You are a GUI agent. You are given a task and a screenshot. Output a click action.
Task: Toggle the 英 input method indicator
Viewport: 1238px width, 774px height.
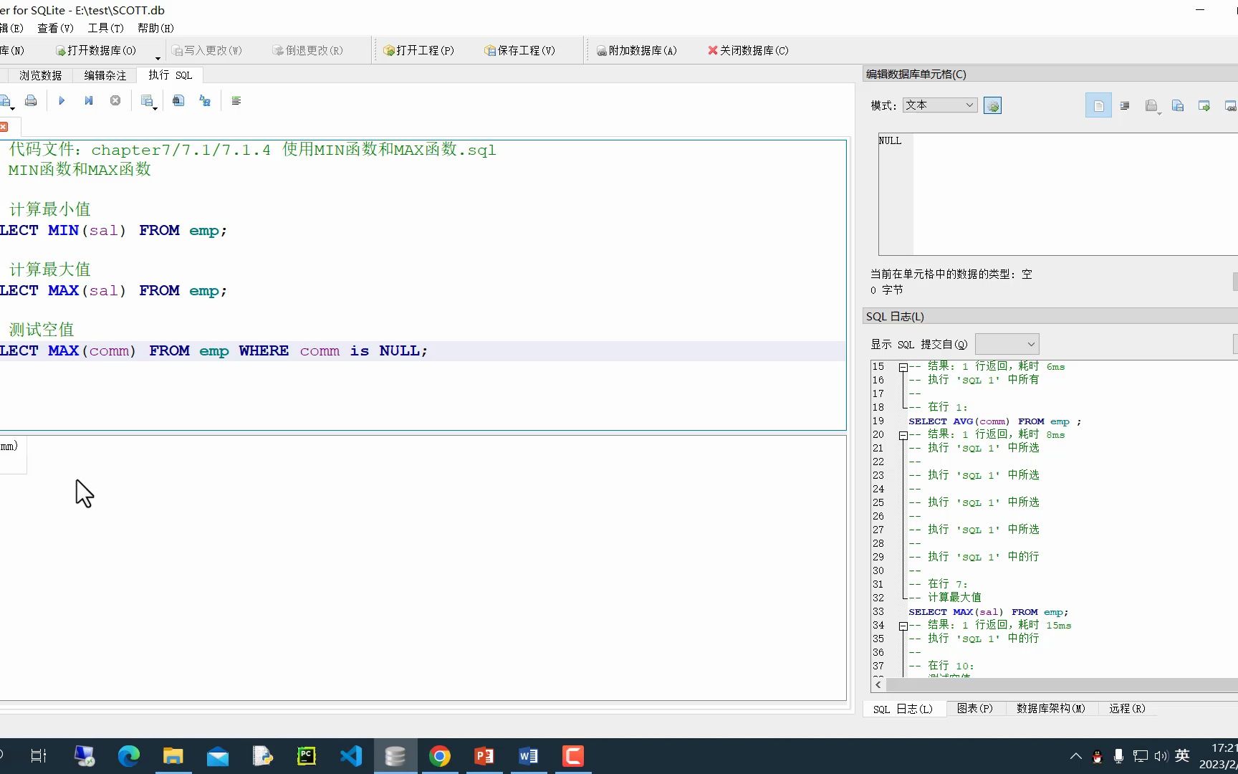click(1183, 755)
